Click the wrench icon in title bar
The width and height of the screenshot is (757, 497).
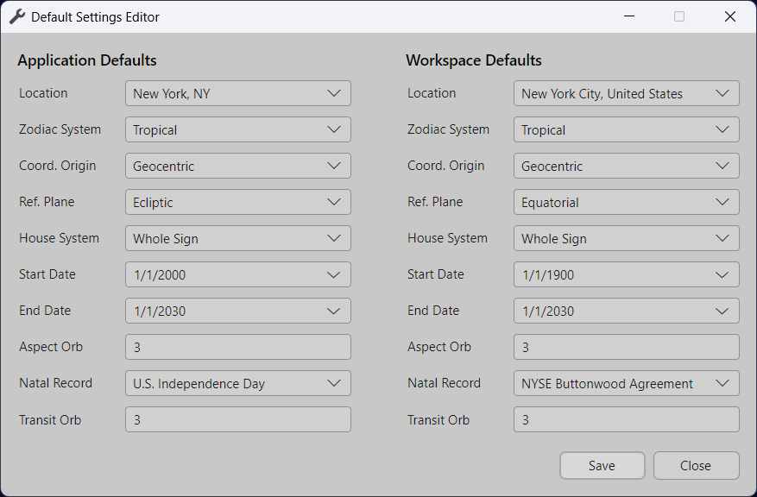coord(16,16)
